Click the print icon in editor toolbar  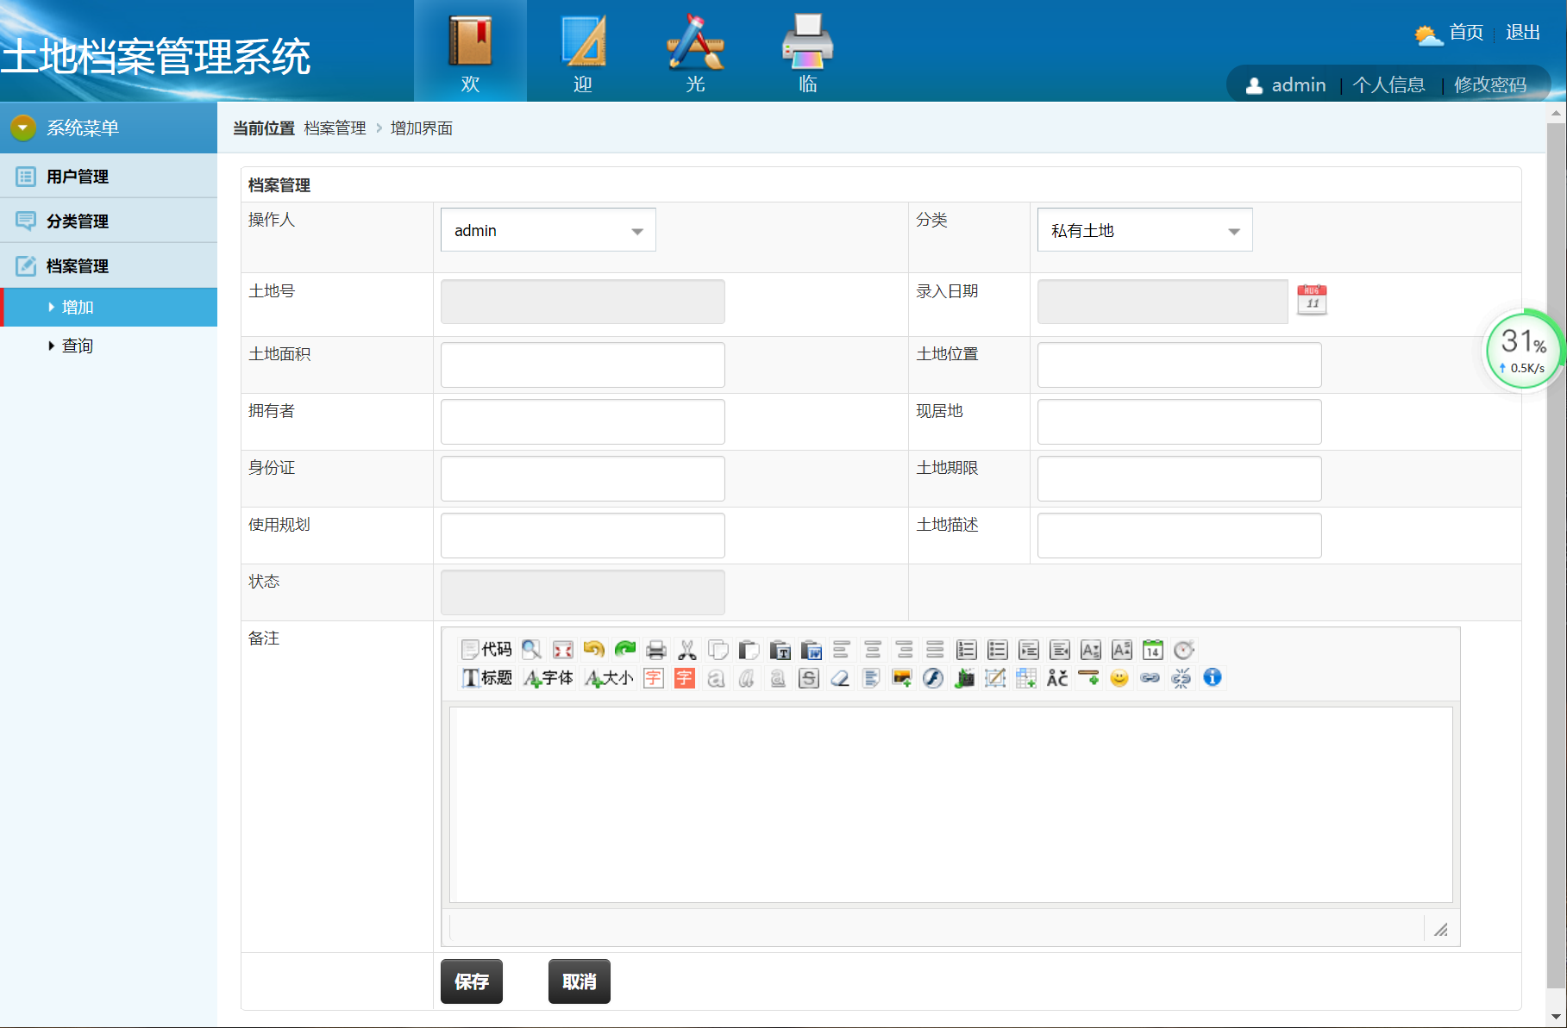(x=656, y=650)
